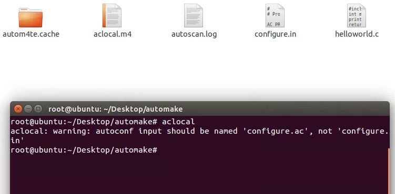Select the autom4te.cache folder icon
The height and width of the screenshot is (194, 395).
pyautogui.click(x=31, y=17)
